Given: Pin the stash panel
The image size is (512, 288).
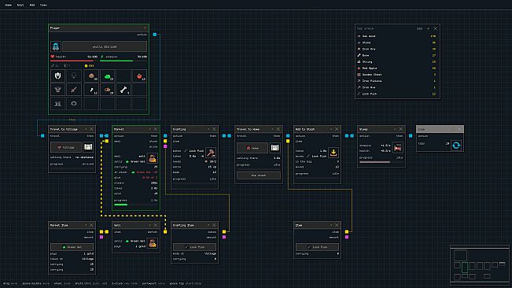Looking at the screenshot, I should (429, 29).
